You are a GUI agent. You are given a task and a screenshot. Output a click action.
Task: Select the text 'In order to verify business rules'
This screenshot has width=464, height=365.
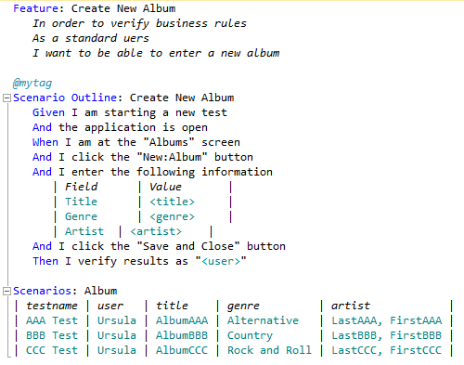[x=139, y=23]
